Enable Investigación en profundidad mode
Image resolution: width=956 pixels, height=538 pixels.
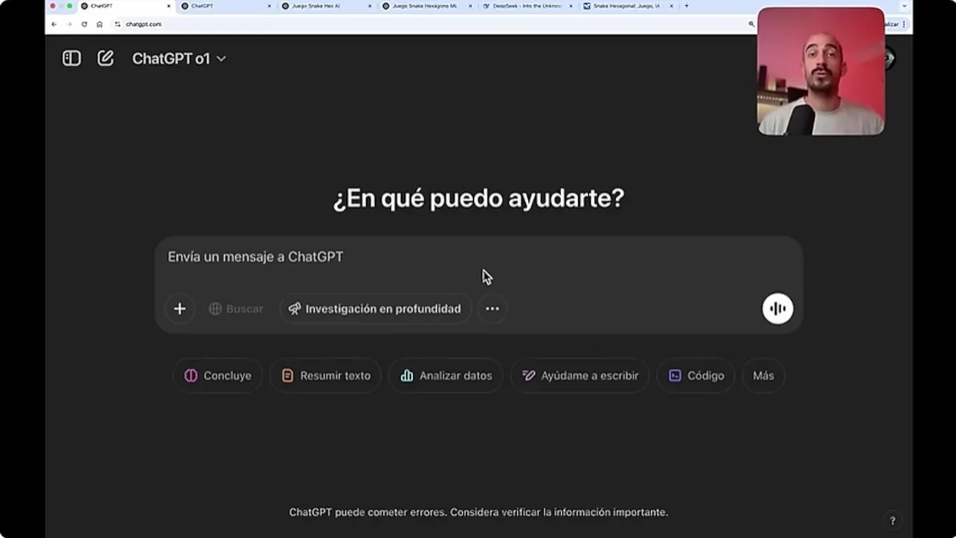tap(375, 309)
